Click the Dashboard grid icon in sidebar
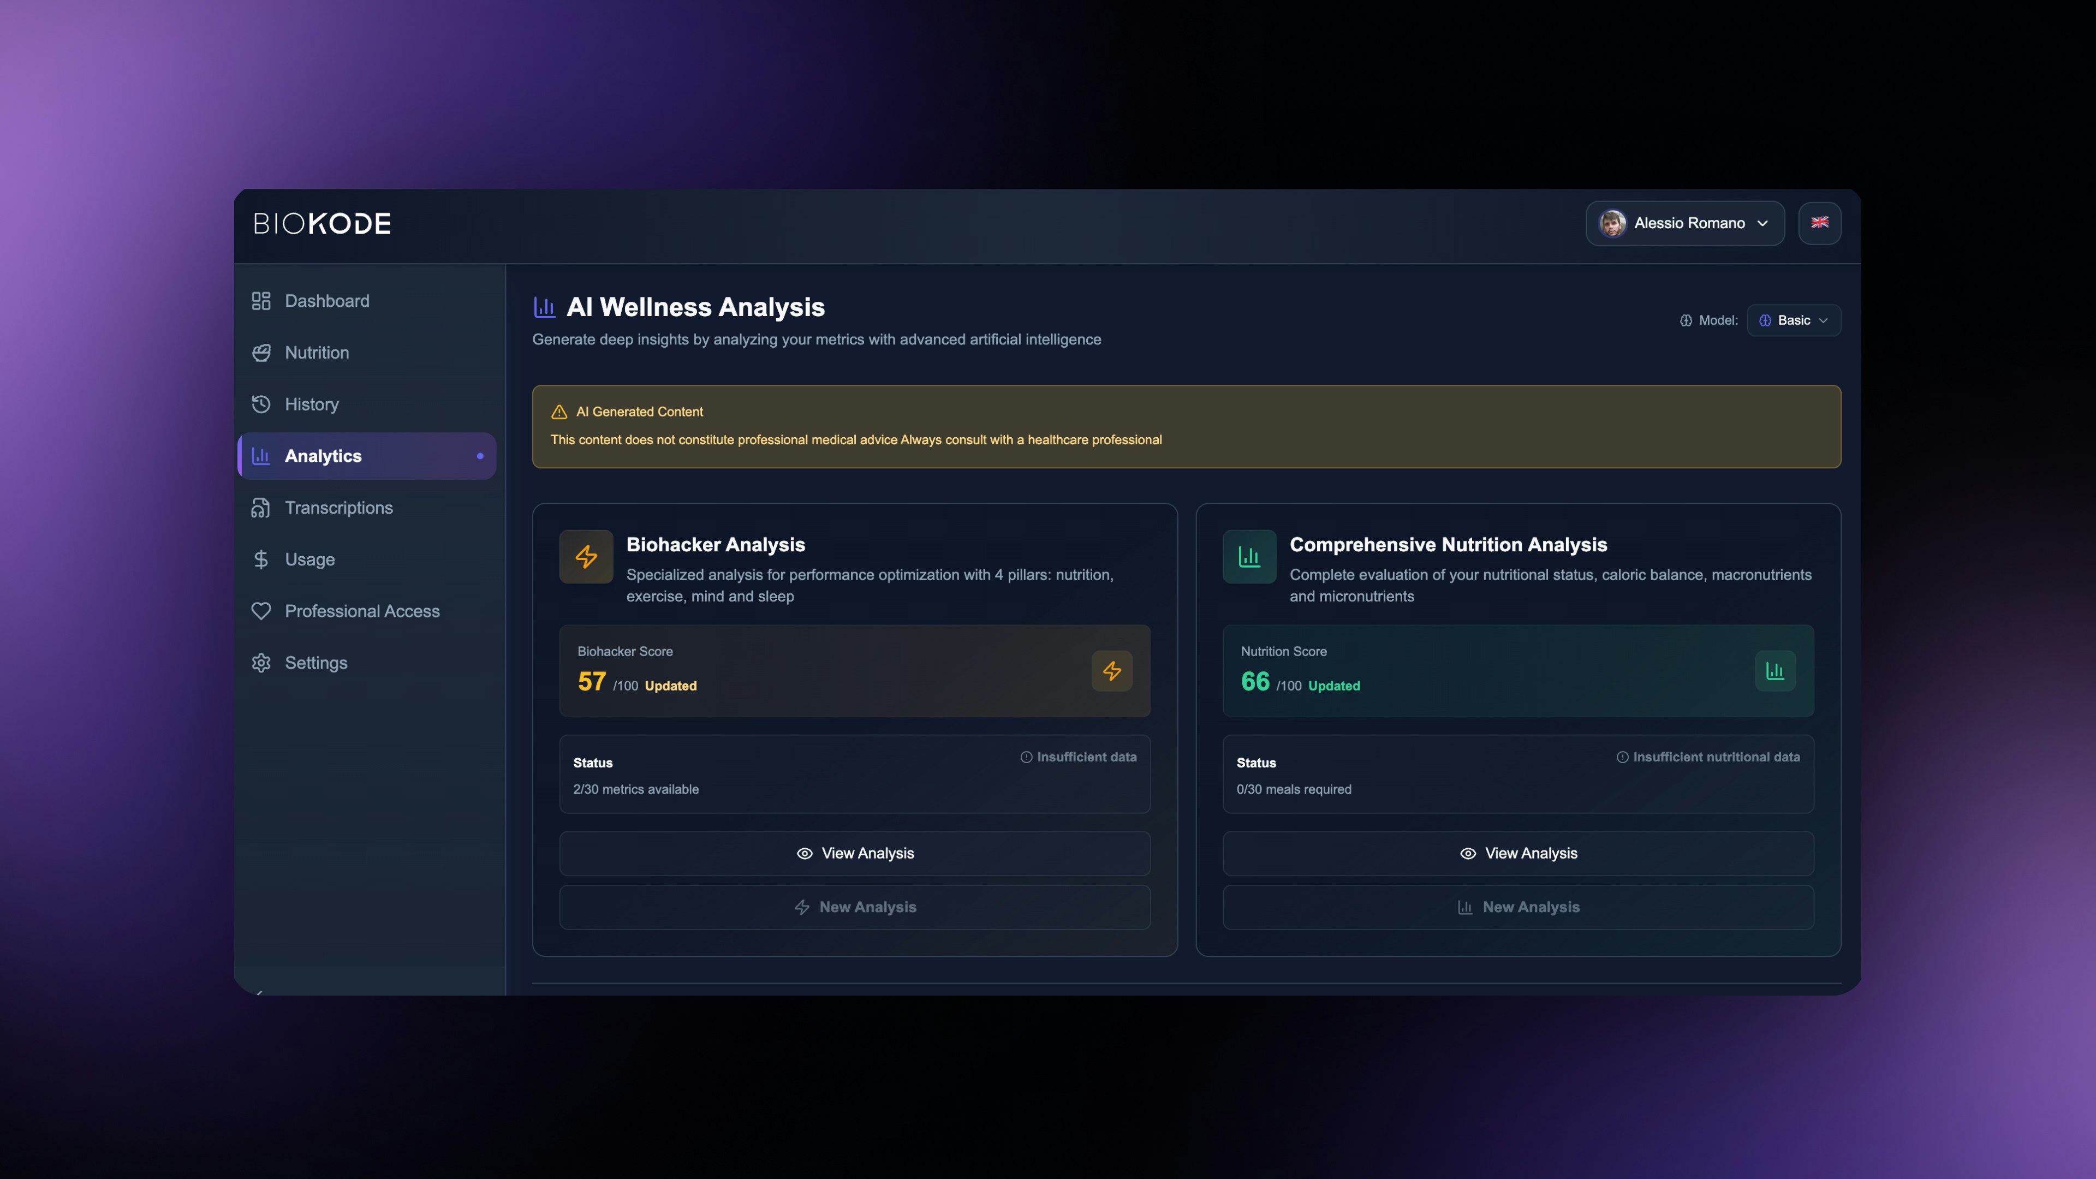Screen dimensions: 2096x1179 point(260,301)
